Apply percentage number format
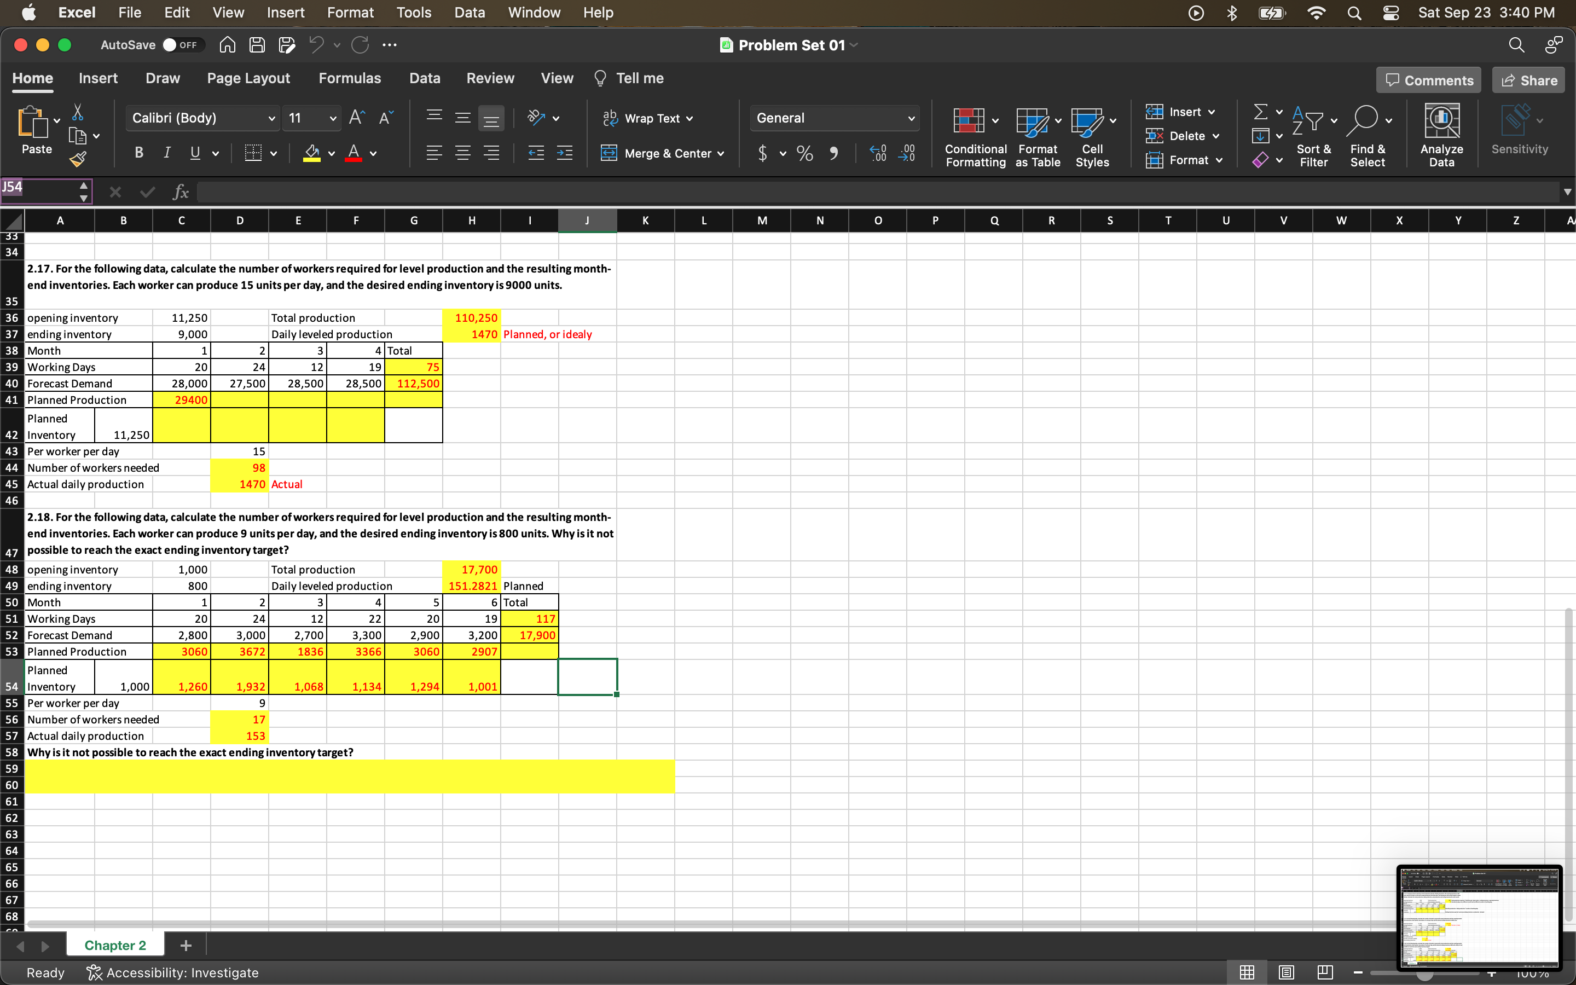 tap(804, 153)
